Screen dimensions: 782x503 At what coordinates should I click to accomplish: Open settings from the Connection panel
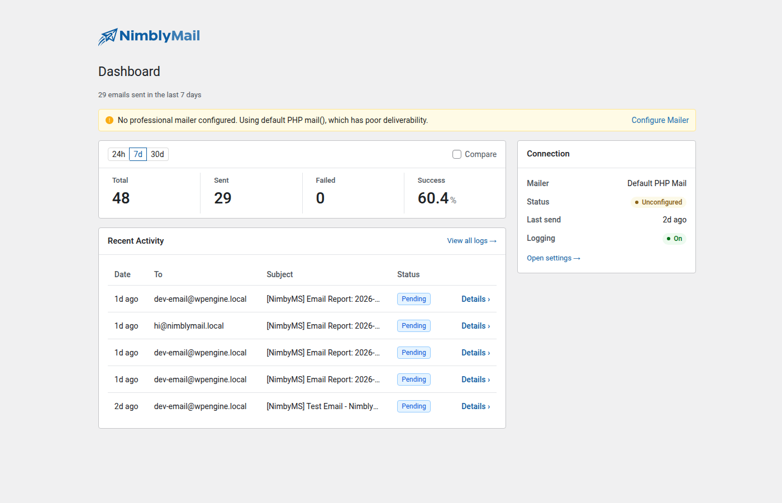[554, 258]
